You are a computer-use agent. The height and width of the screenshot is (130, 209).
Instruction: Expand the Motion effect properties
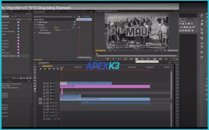pos(35,22)
